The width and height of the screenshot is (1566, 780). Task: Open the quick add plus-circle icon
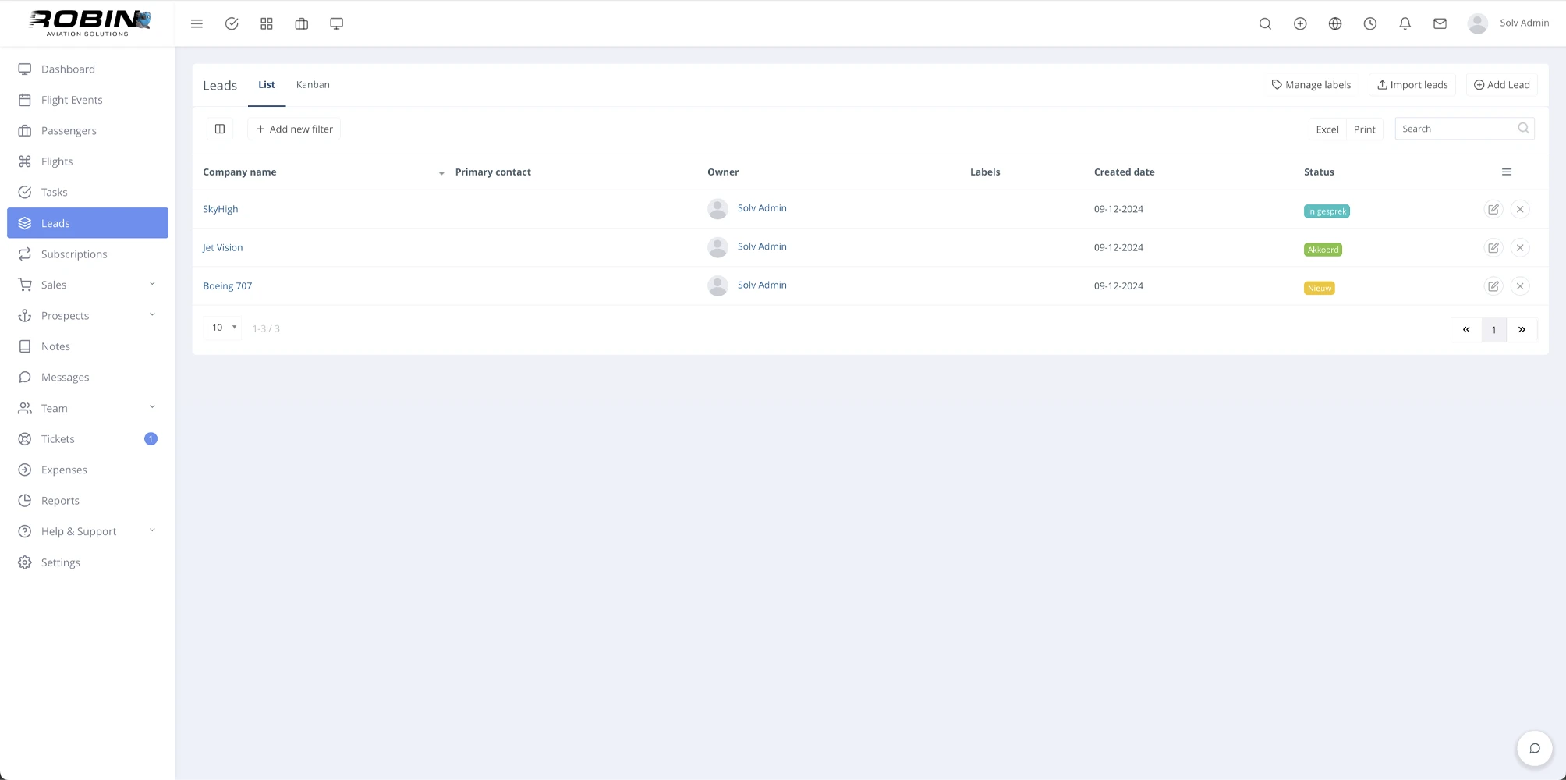click(x=1300, y=23)
